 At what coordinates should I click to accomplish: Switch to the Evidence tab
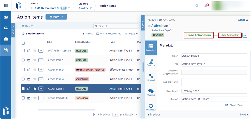pyautogui.click(x=151, y=63)
